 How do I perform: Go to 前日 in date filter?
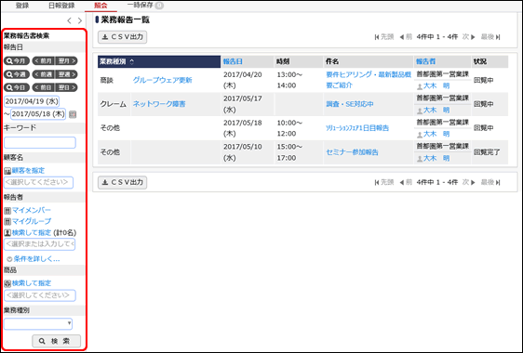point(44,87)
